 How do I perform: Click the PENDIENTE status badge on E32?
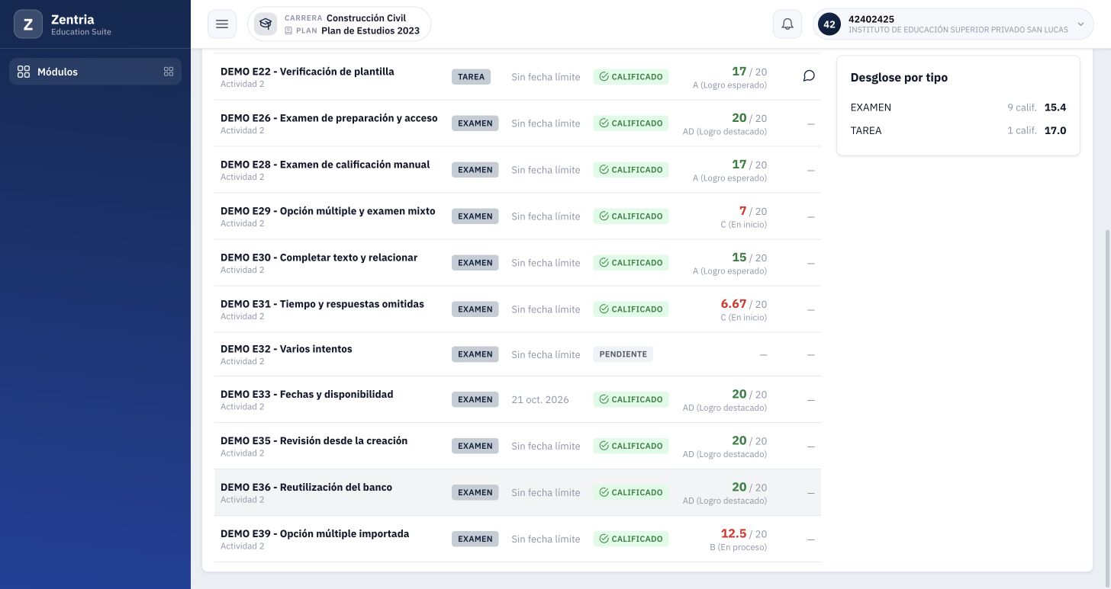[623, 354]
